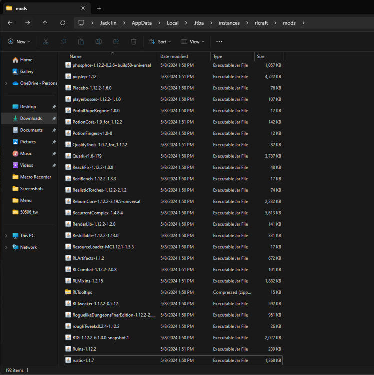Click the PC monitor icon in address bar
The image size is (374, 375).
pyautogui.click(x=81, y=23)
